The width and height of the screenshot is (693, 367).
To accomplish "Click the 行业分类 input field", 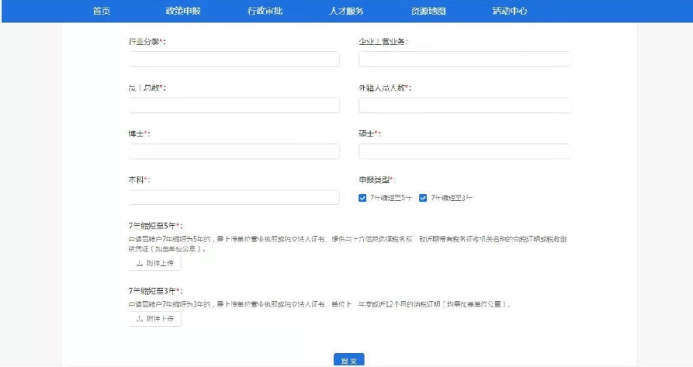I will coord(234,59).
